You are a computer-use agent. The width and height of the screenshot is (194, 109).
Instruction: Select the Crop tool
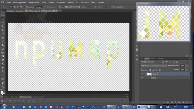tap(3, 30)
